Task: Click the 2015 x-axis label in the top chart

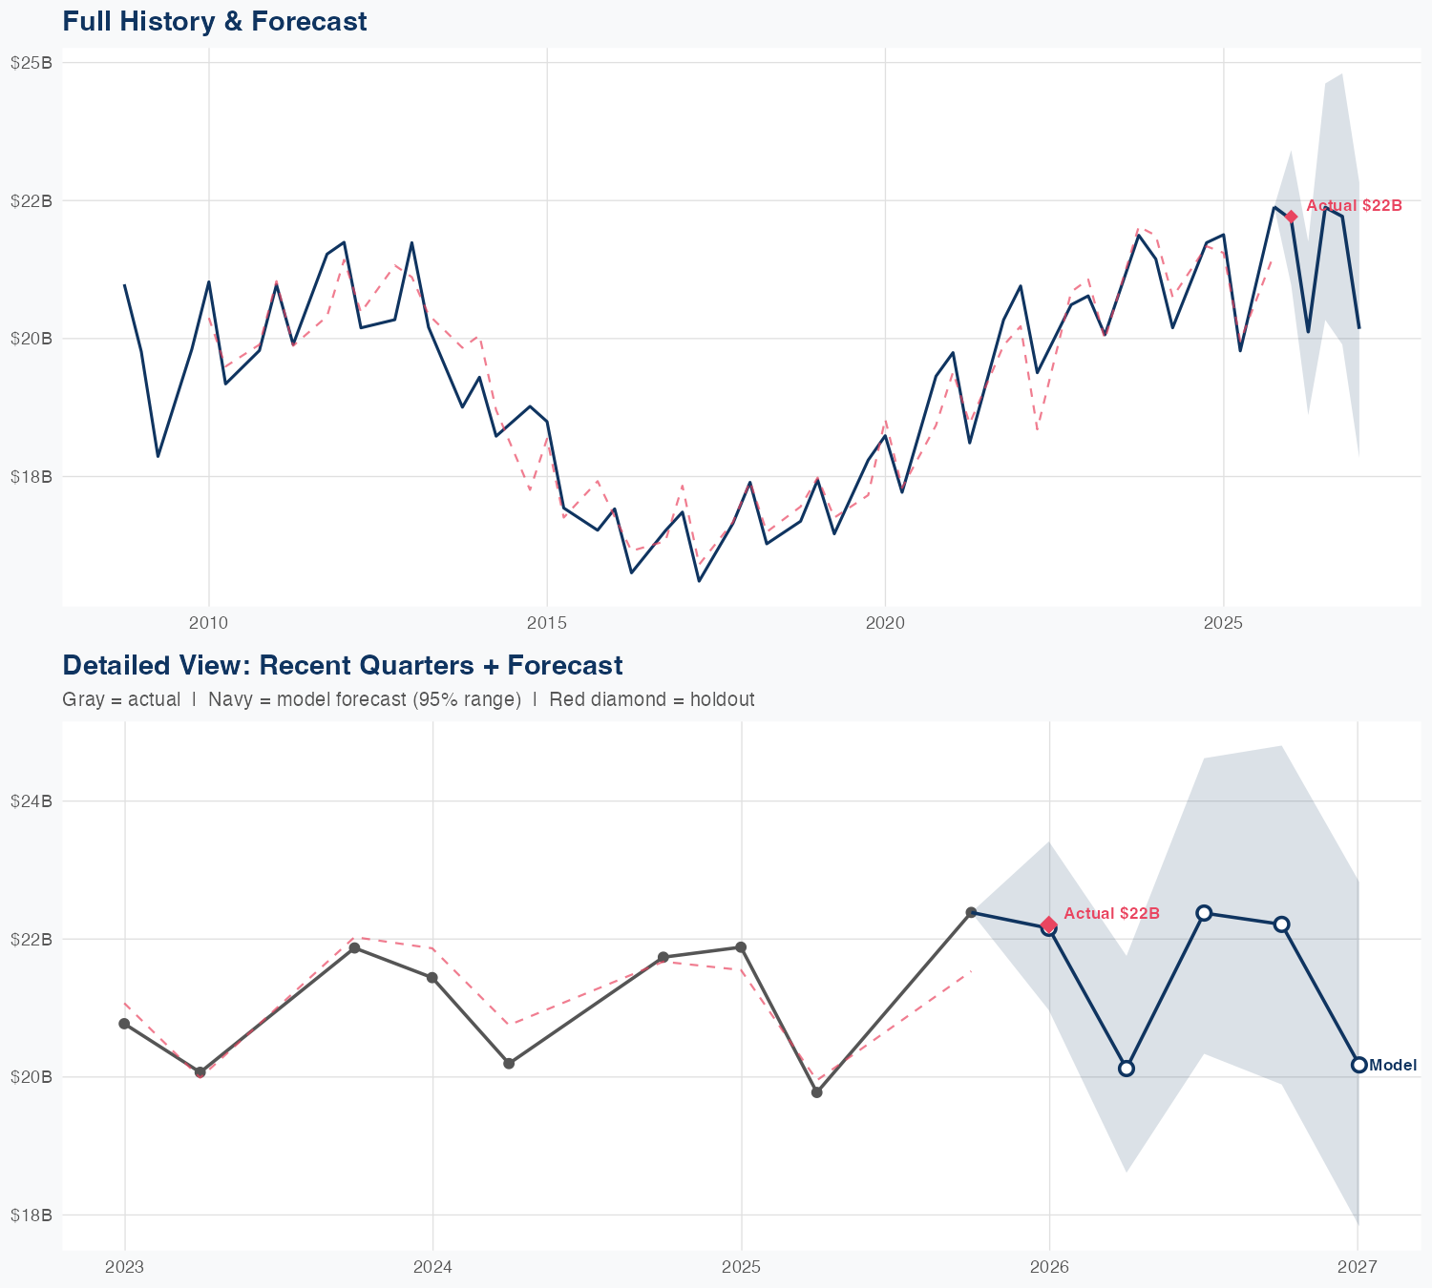Action: tap(547, 624)
